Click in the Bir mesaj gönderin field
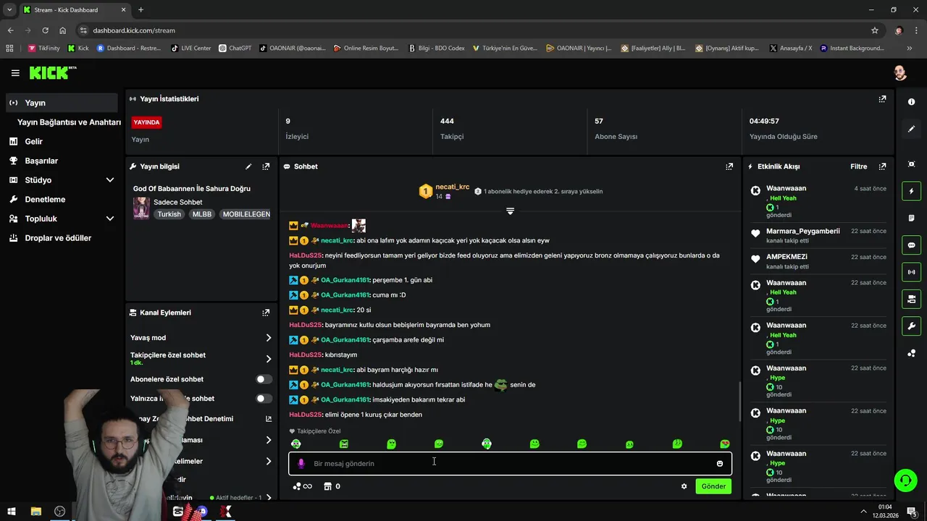Viewport: 927px width, 521px height. [511, 464]
